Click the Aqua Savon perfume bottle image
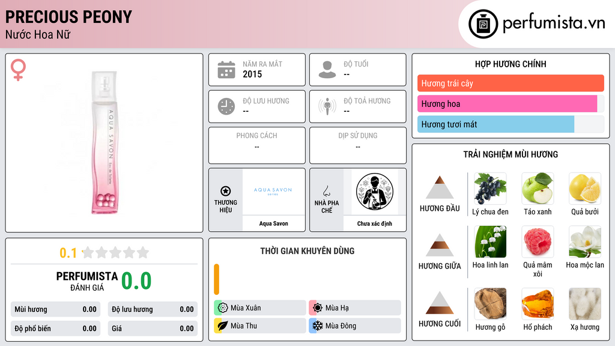615x346 pixels. (105, 143)
